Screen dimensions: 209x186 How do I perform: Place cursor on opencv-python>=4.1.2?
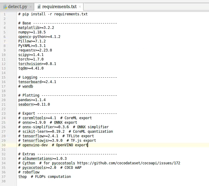pos(39,37)
